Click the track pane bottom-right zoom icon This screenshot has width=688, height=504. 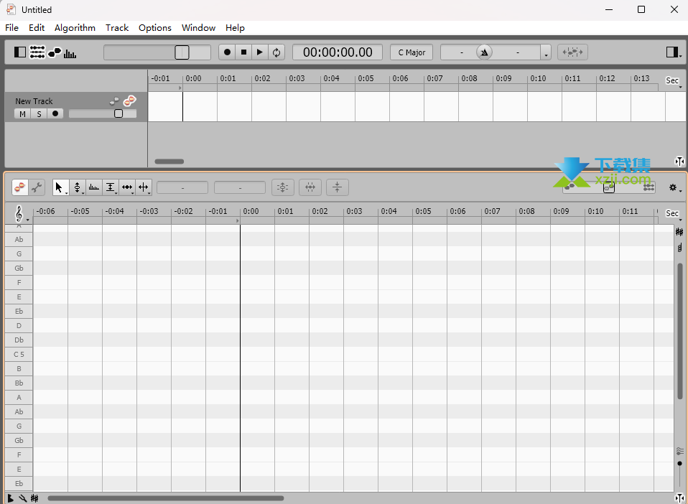tap(679, 162)
